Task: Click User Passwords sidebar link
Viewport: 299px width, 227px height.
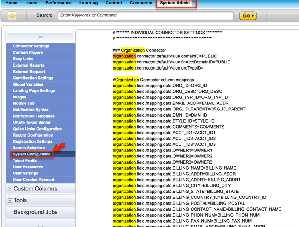Action: tap(28, 167)
